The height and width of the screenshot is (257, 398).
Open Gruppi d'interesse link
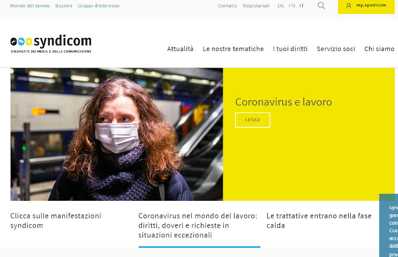[99, 5]
